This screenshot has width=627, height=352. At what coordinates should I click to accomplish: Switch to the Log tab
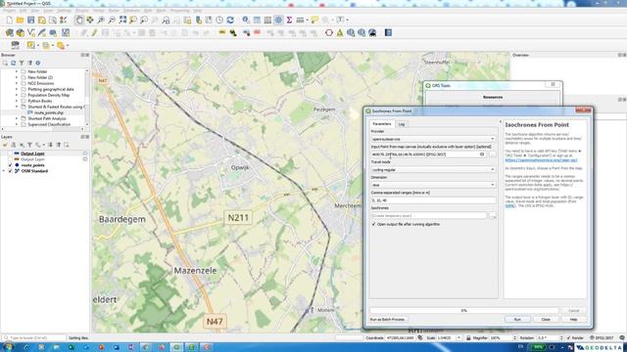(x=402, y=124)
